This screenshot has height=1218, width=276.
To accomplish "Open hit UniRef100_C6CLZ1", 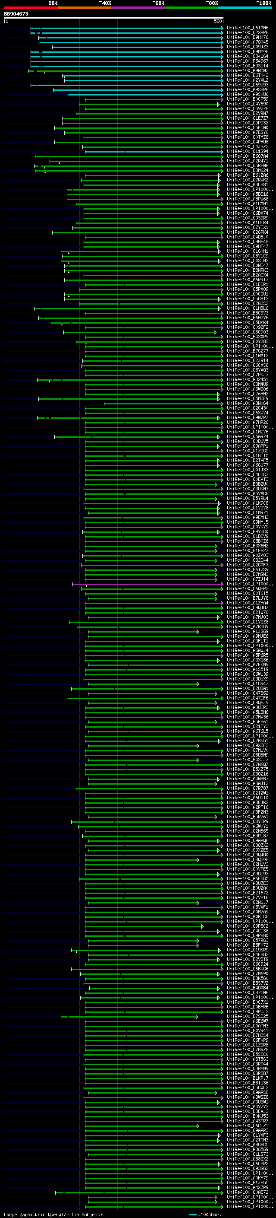I will point(248,1126).
